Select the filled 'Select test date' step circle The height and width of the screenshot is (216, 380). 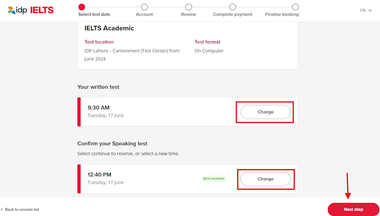tap(82, 7)
